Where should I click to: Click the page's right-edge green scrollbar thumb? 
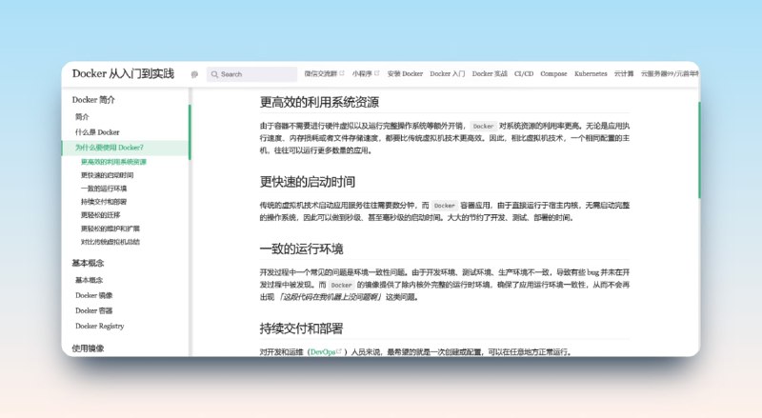(699, 149)
